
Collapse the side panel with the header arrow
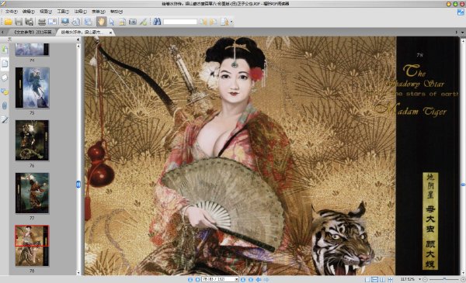click(x=78, y=40)
